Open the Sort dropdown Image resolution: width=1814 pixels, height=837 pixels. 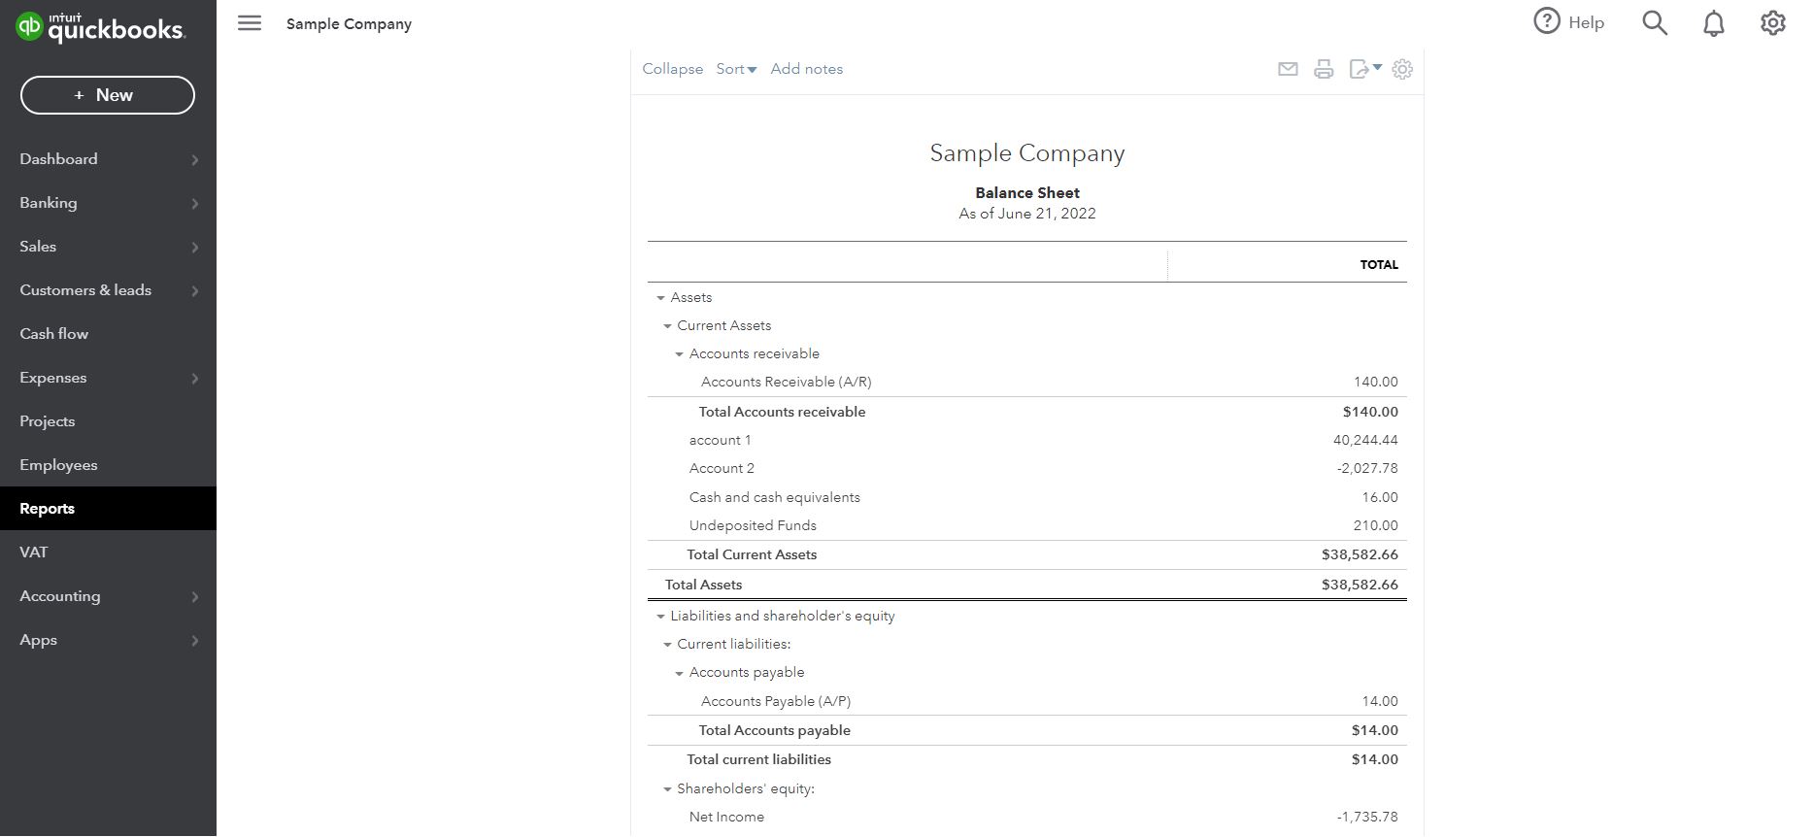tap(736, 69)
